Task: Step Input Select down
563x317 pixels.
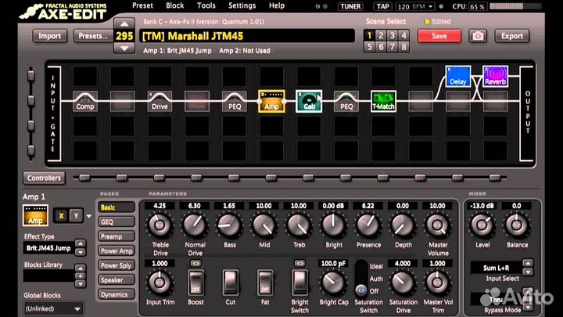Action: coord(528,272)
